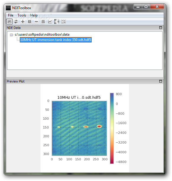This screenshot has width=172, height=181.
Task: Click the NDIToolbox title bar icon
Action: tap(8, 8)
